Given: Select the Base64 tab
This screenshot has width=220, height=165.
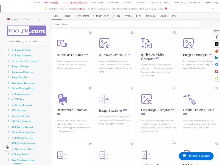Looking at the screenshot, I should tap(128, 16).
